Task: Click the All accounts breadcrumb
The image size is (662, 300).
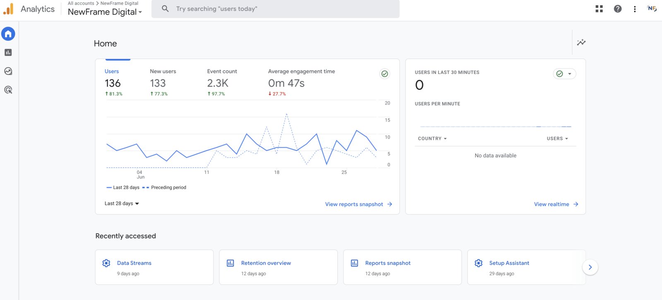Action: coord(81,3)
